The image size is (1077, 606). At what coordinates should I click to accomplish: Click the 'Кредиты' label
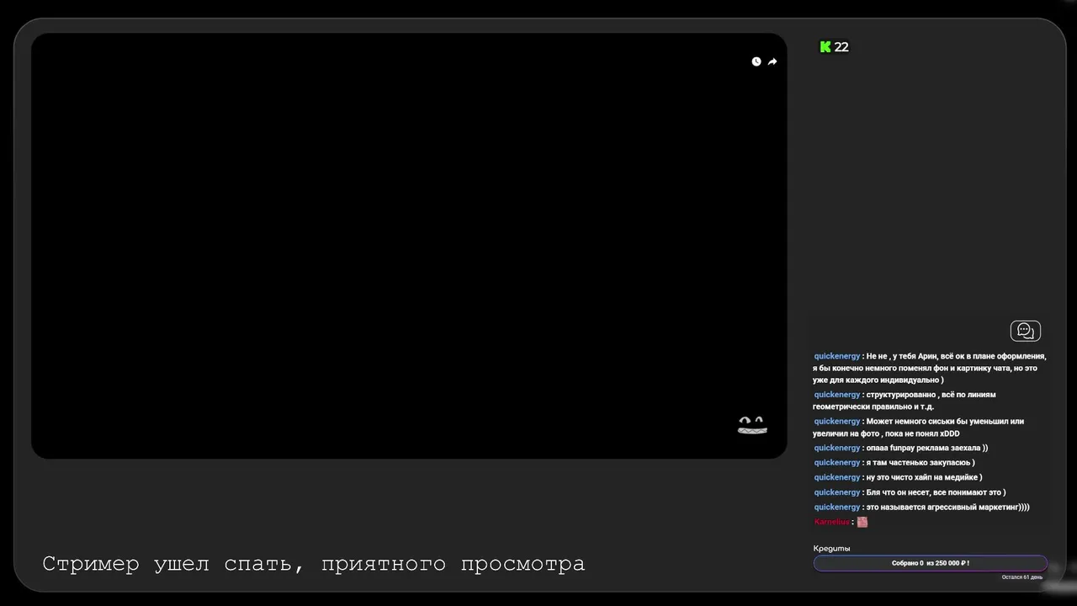coord(831,549)
